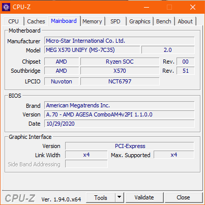The height and width of the screenshot is (205, 205).
Task: Click the Southbridge name X570
Action: pos(120,71)
